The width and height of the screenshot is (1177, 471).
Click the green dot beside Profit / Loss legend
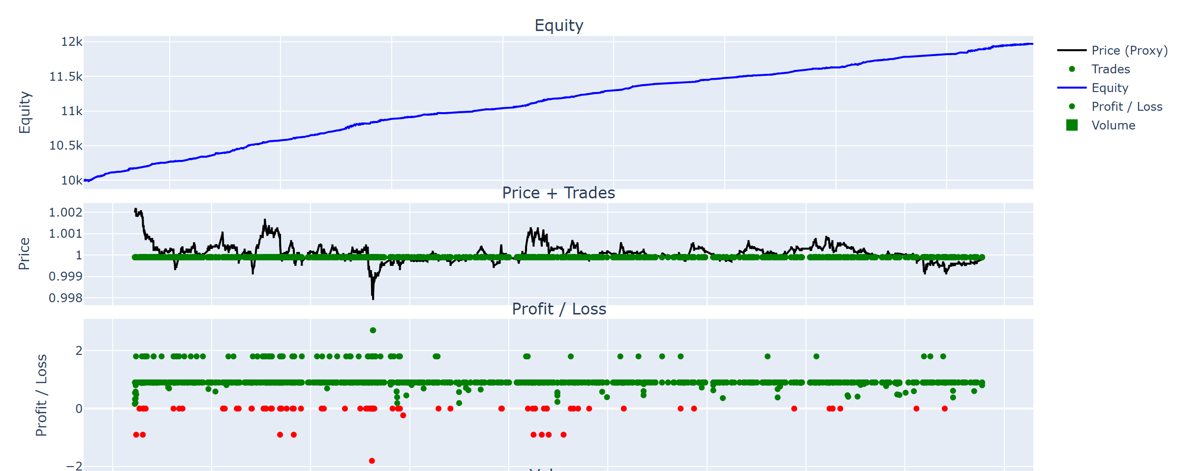pos(1072,106)
